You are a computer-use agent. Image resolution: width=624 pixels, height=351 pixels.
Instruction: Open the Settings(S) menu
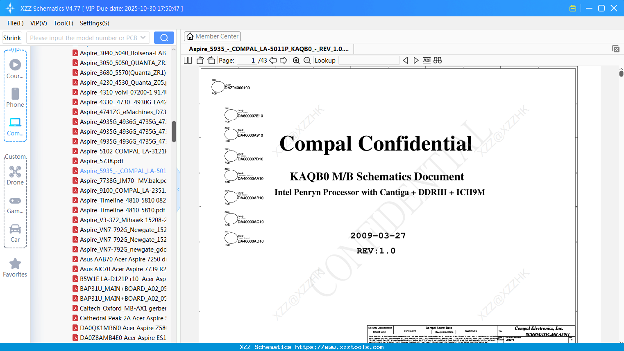click(95, 23)
